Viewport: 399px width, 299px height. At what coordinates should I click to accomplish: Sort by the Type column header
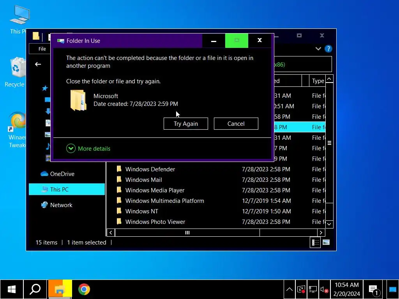pyautogui.click(x=318, y=81)
